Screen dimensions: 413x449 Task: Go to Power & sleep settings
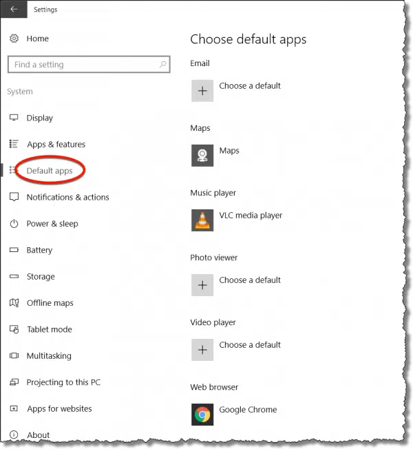[52, 224]
